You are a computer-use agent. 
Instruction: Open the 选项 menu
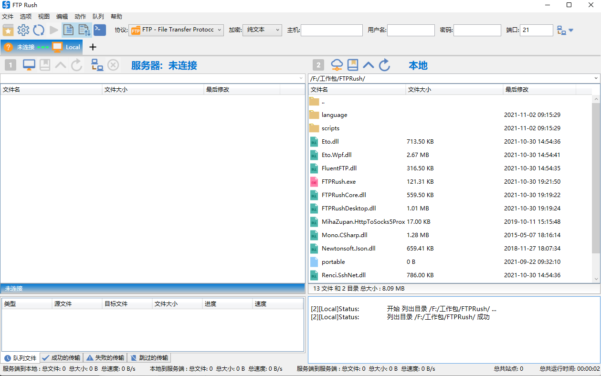(26, 16)
